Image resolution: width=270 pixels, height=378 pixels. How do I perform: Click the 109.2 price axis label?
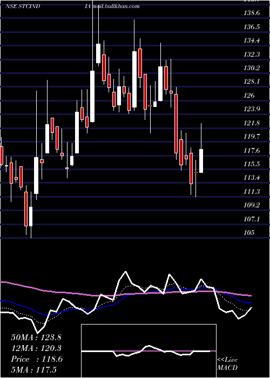point(252,205)
